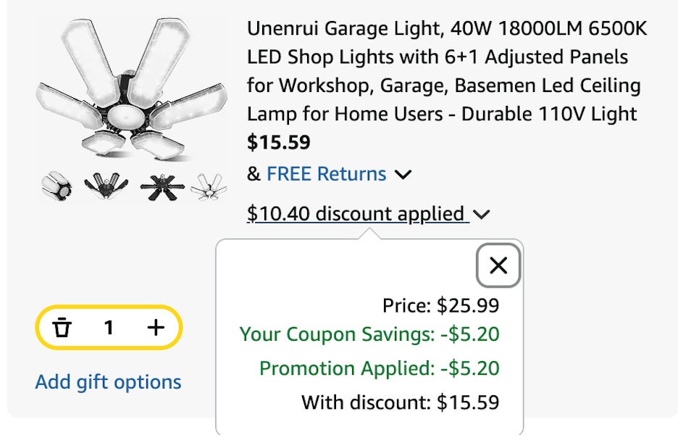Click the quantity number 1 field
The image size is (678, 435).
pyautogui.click(x=109, y=328)
